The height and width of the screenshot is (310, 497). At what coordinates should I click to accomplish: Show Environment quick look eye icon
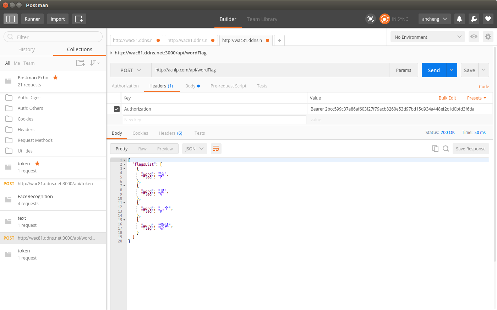[x=474, y=37]
